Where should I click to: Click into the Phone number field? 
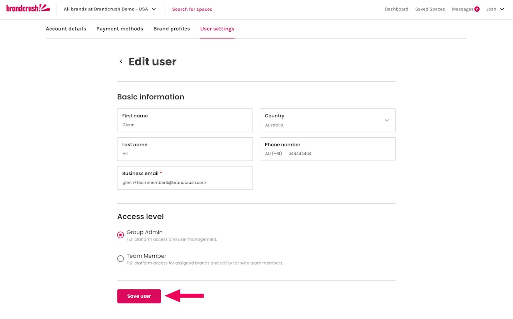coord(339,154)
